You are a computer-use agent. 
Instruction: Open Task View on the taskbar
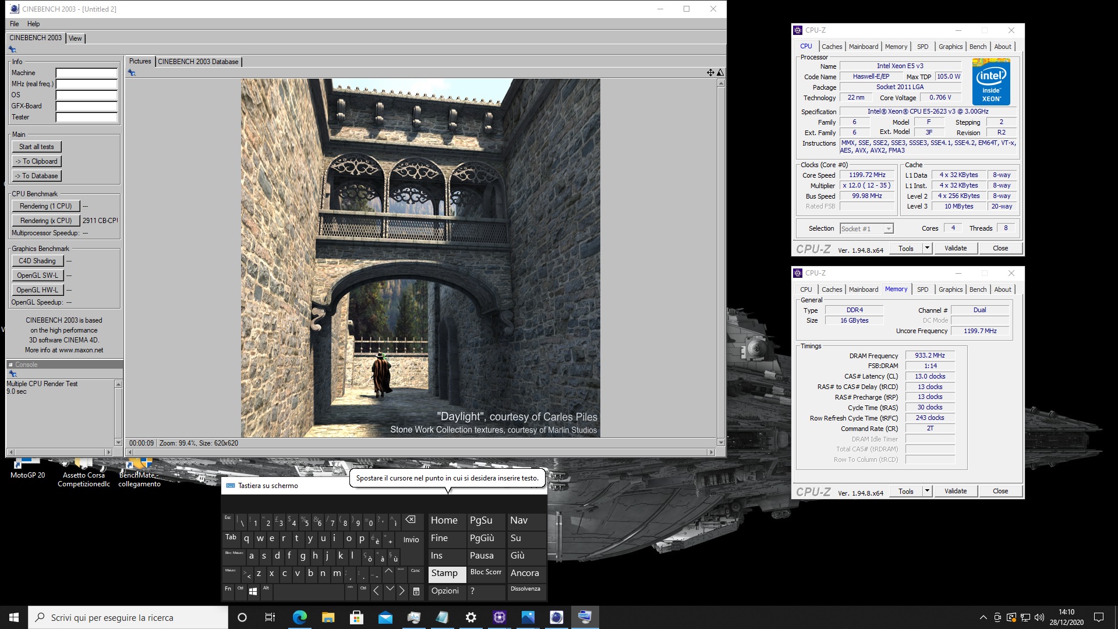[x=270, y=617]
